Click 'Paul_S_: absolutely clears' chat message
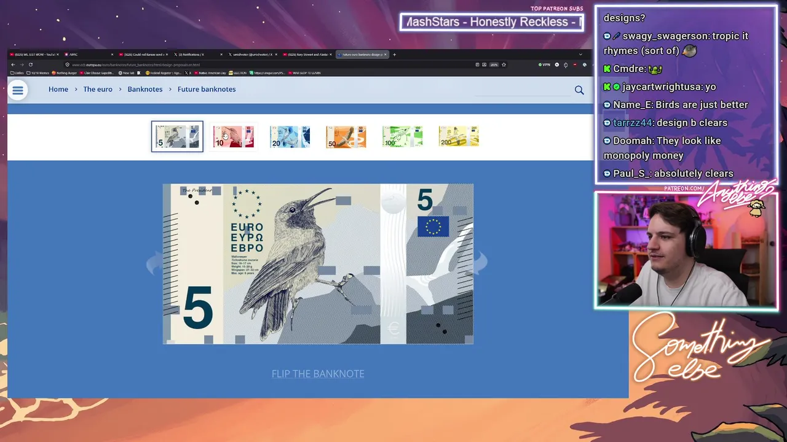This screenshot has height=442, width=787. 668,174
